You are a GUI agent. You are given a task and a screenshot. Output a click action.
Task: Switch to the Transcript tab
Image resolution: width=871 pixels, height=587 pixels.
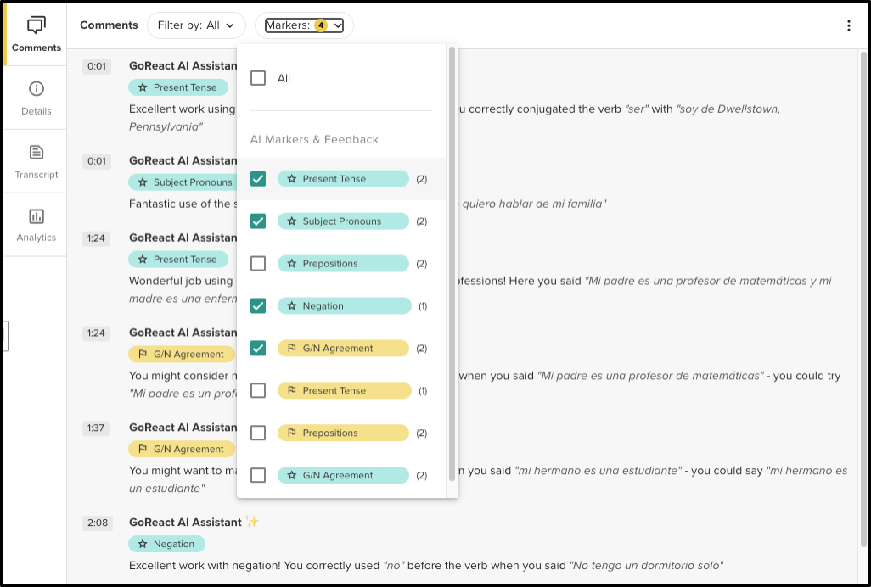click(x=35, y=161)
